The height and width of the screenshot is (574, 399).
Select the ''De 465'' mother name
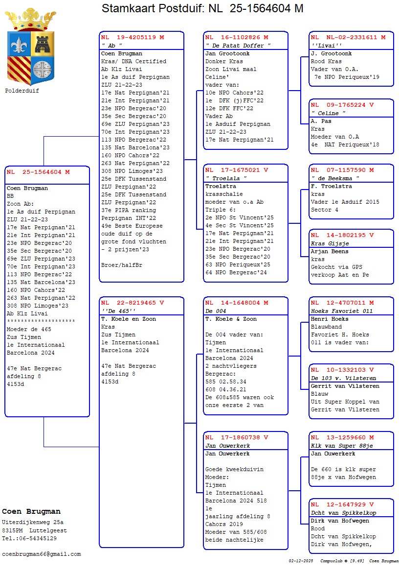point(118,311)
